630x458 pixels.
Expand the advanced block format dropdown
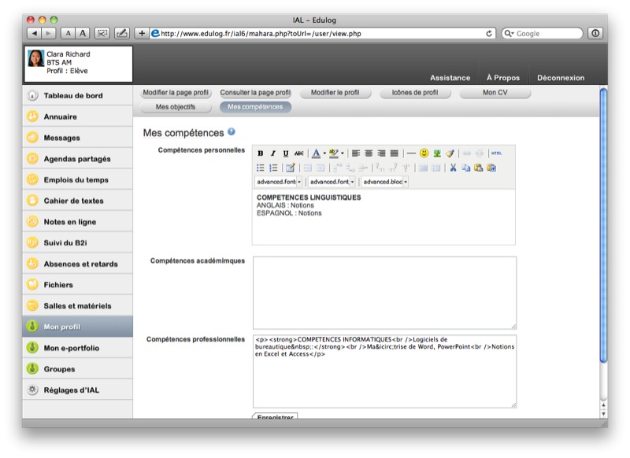tap(406, 182)
